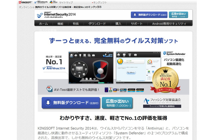Click the large 無料版ダウンロード button

point(71,103)
